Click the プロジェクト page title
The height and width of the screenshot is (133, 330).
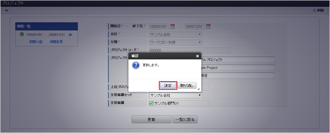(12, 3)
